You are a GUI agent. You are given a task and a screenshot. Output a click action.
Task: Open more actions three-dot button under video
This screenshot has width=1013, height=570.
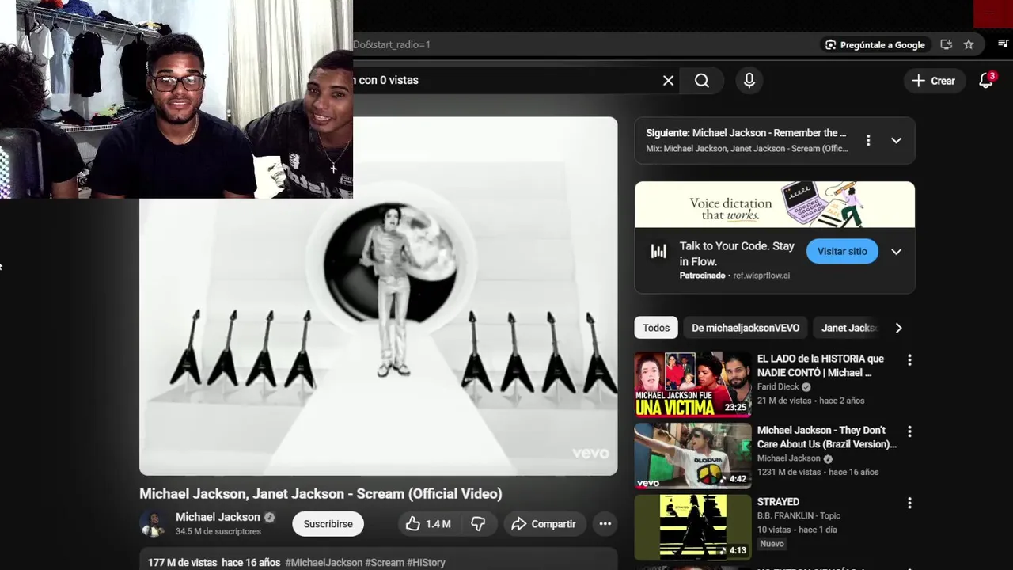[x=605, y=524]
